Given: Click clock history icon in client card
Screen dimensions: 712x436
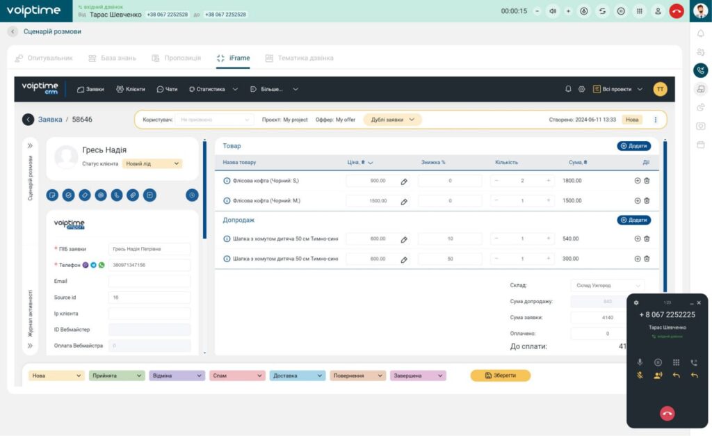Looking at the screenshot, I should tap(192, 195).
